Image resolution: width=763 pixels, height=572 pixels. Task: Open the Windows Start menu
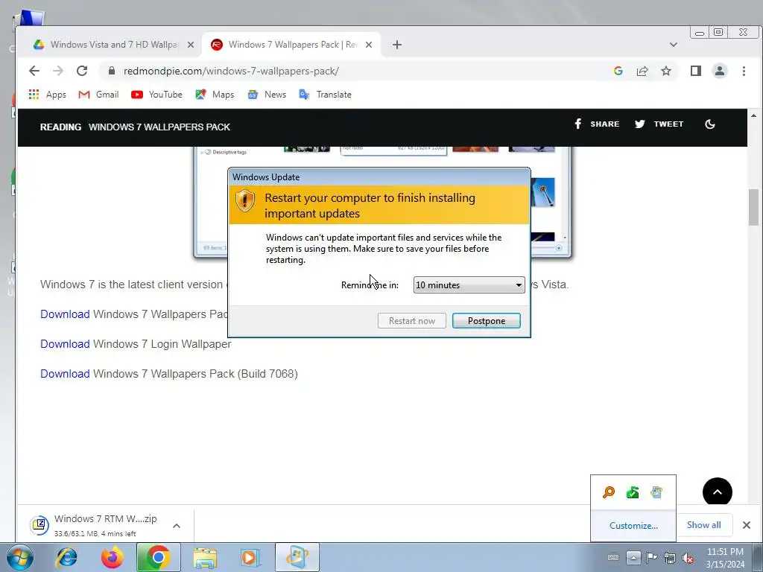pyautogui.click(x=20, y=557)
